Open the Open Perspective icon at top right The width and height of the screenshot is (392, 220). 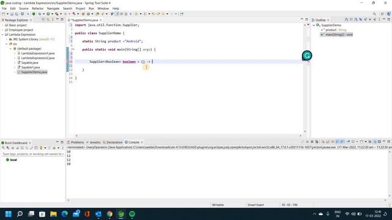(382, 14)
